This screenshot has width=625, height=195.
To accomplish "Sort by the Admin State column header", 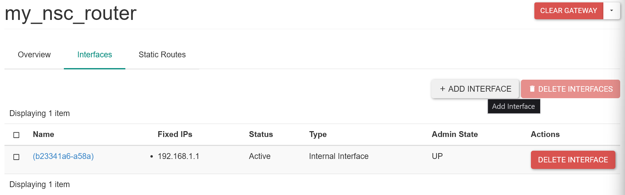I will [x=455, y=134].
